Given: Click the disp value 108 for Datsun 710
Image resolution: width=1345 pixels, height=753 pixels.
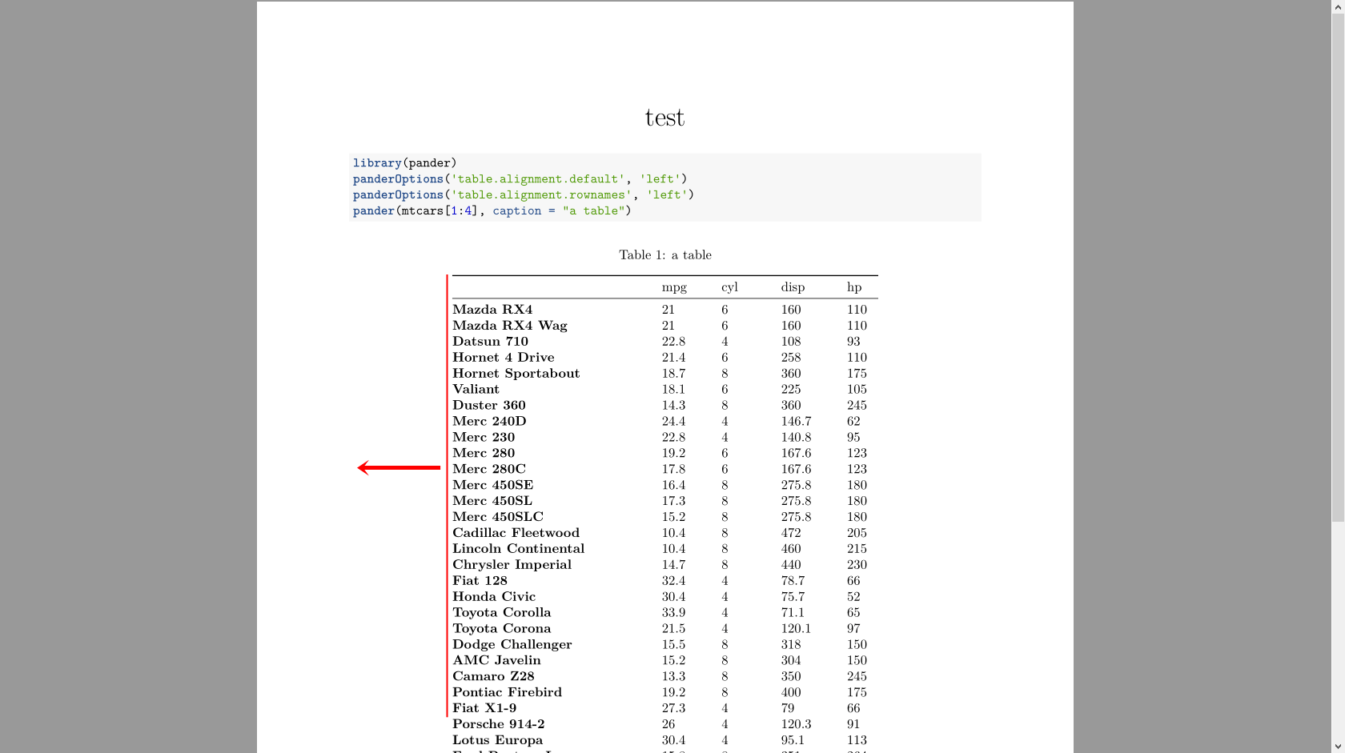Looking at the screenshot, I should pyautogui.click(x=791, y=341).
